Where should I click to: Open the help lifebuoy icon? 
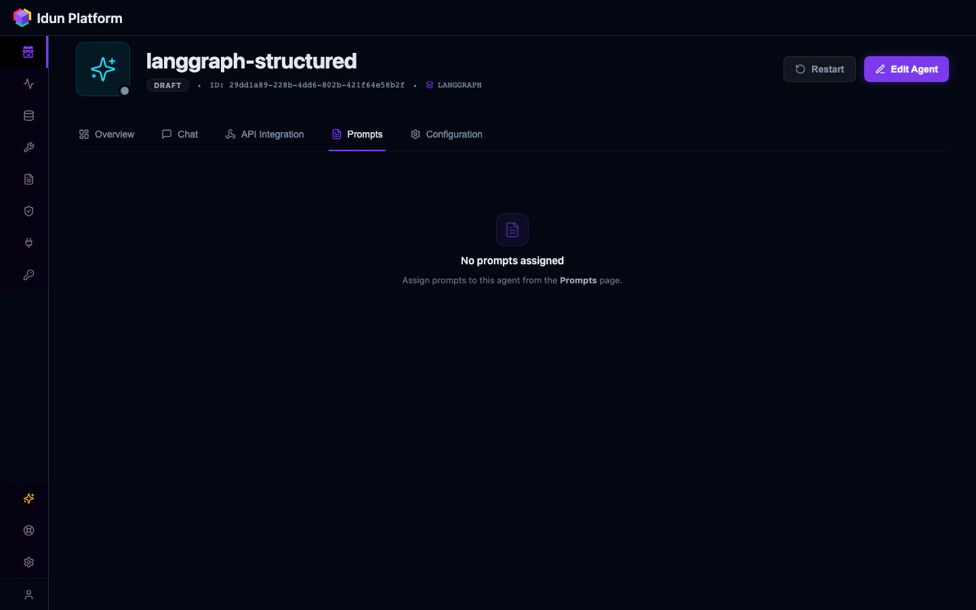point(28,530)
